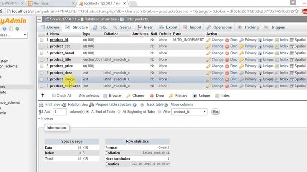
Task: Click the product_keywords column name
Action: coord(65,86)
